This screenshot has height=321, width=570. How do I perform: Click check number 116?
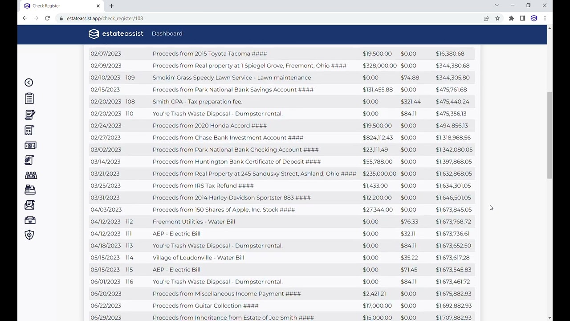129,282
